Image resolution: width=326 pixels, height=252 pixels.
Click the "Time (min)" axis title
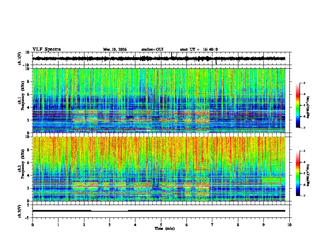click(165, 229)
